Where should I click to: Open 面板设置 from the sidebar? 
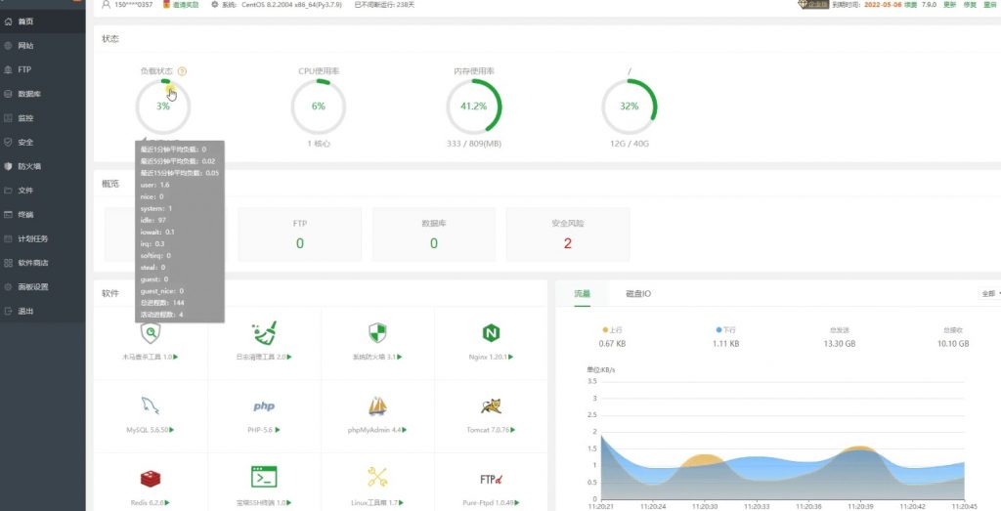click(32, 287)
